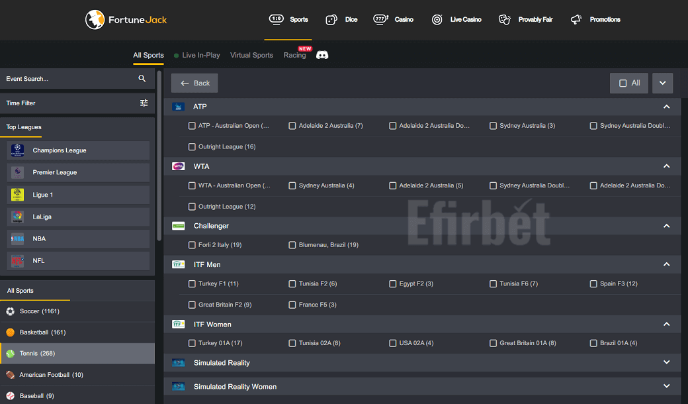
Task: Collapse the ITF Men section
Action: (667, 264)
